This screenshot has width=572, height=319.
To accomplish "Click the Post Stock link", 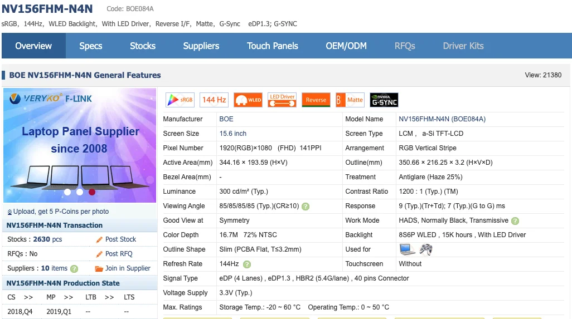I will (121, 239).
